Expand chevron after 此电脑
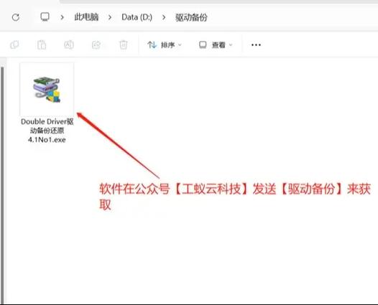 coord(110,17)
